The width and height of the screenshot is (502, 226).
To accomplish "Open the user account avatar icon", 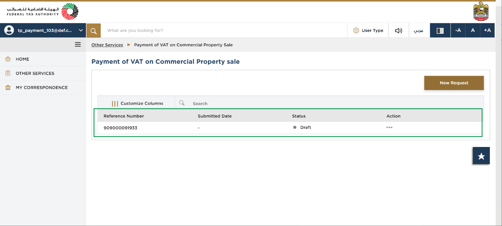I will (9, 31).
